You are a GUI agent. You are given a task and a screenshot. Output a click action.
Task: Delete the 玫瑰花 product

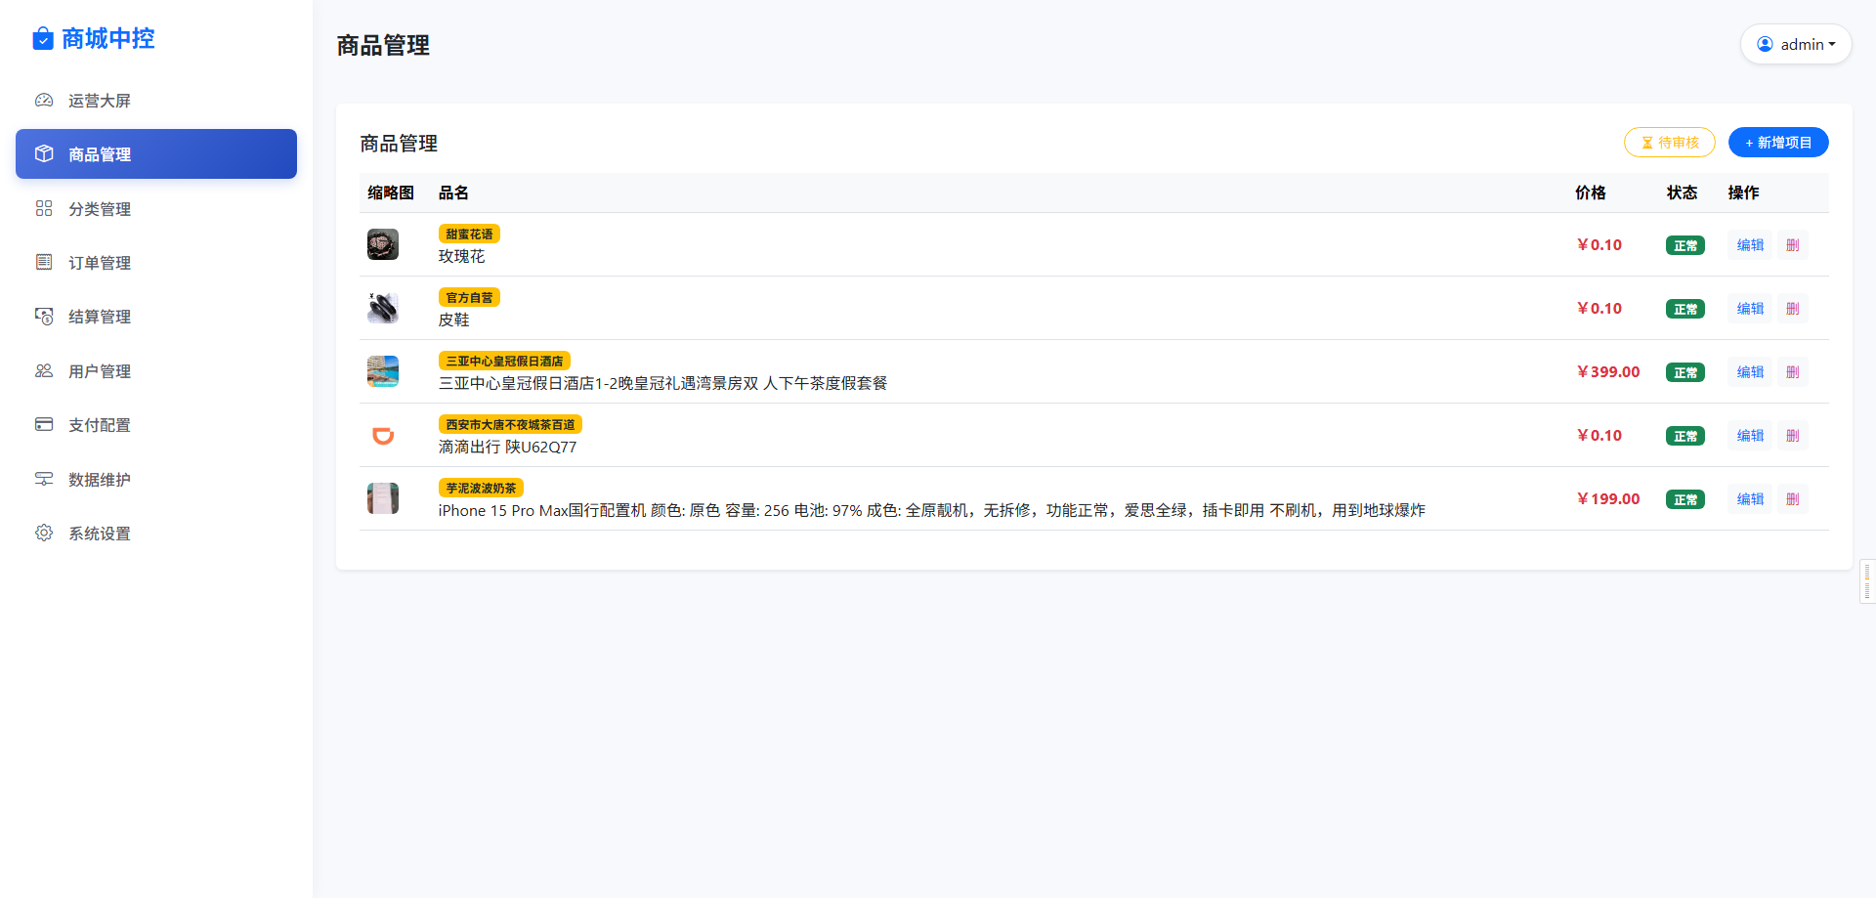pyautogui.click(x=1792, y=245)
